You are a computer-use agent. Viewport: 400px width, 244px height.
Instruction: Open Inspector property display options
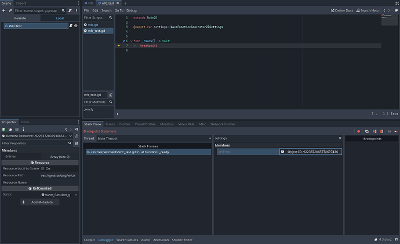[77, 143]
